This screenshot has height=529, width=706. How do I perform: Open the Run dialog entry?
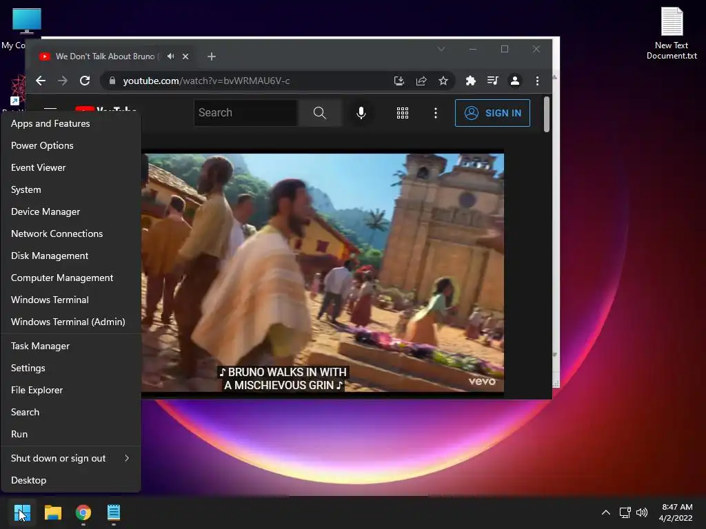(71, 434)
